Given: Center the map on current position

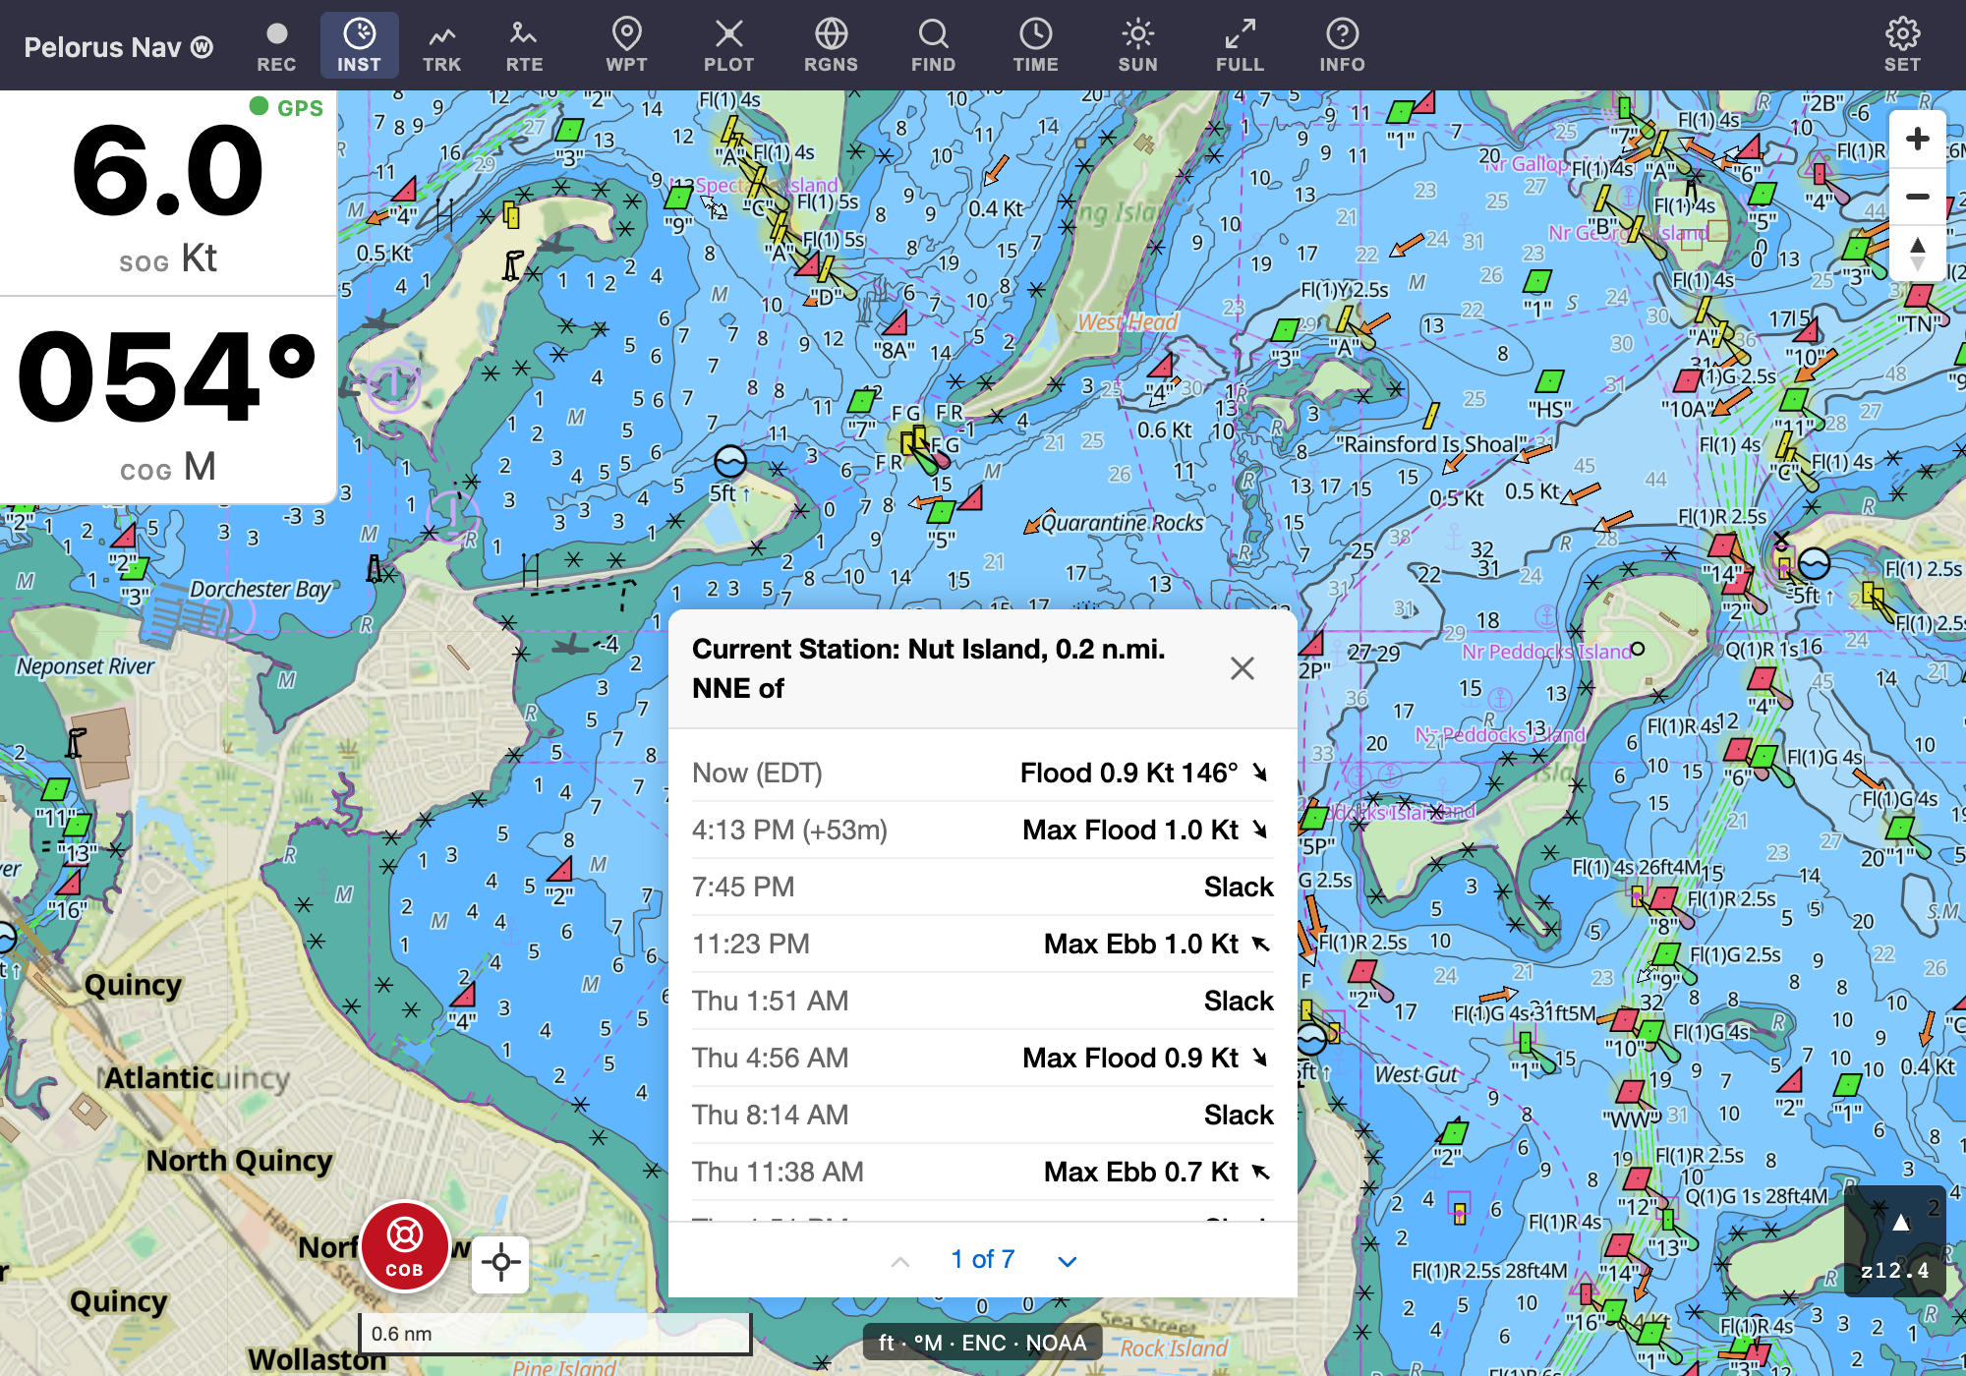Looking at the screenshot, I should pyautogui.click(x=500, y=1264).
